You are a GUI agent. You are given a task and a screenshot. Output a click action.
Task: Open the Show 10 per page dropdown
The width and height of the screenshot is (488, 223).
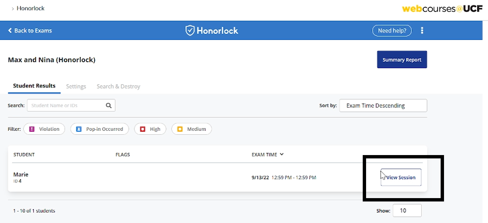[407, 211]
